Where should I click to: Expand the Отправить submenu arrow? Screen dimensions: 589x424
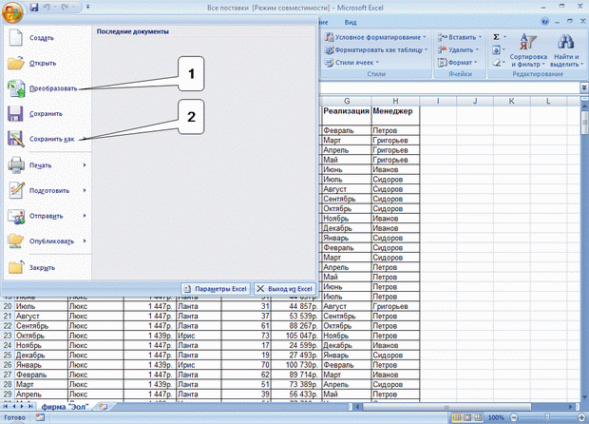pos(85,216)
